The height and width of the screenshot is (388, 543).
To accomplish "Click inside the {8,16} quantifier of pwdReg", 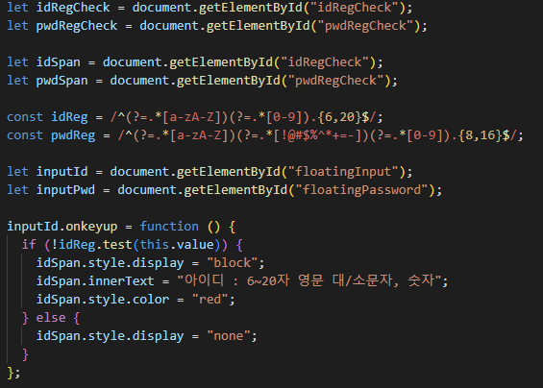I will (480, 135).
